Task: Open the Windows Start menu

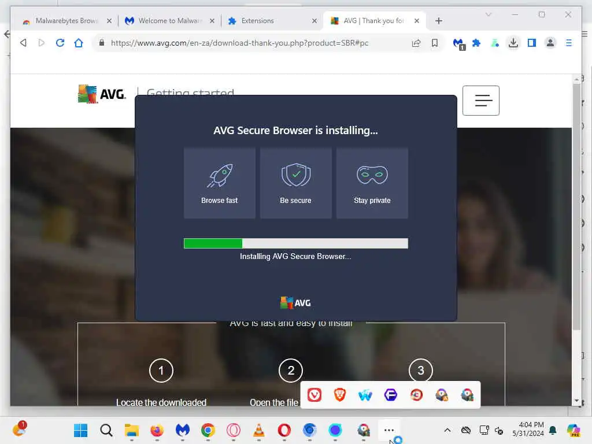Action: click(x=80, y=430)
